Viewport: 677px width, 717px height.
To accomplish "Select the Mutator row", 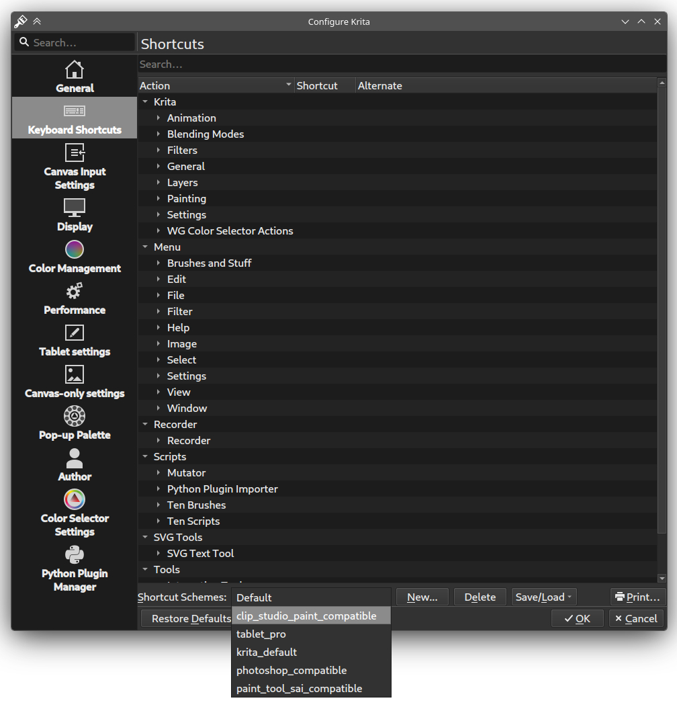I will [x=397, y=473].
